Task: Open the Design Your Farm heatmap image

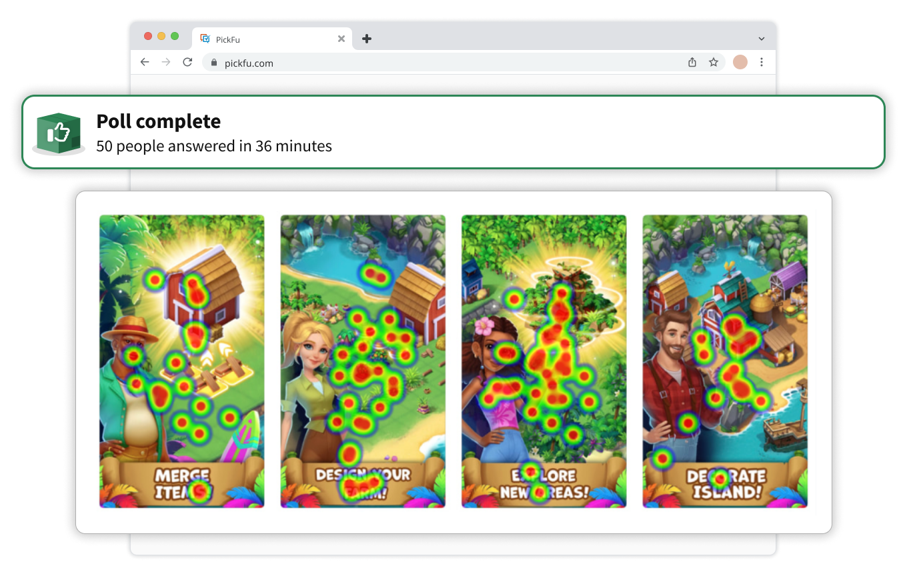Action: point(363,361)
